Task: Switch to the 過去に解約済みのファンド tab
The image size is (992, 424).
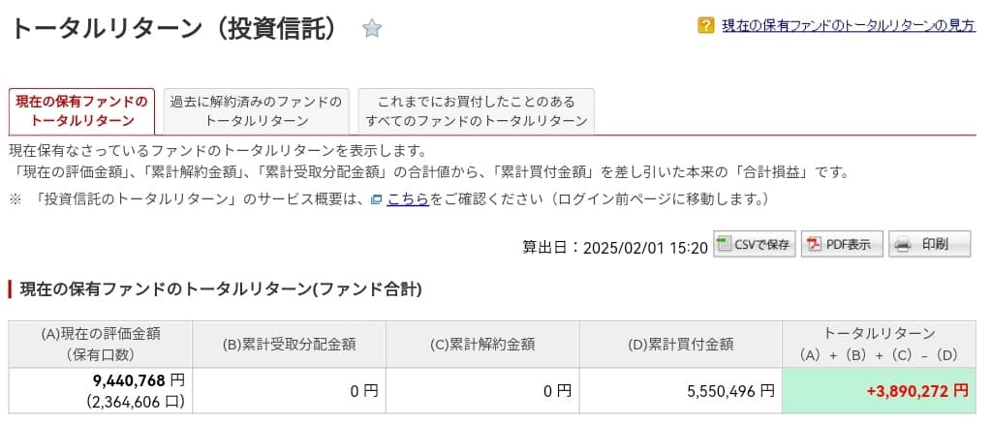Action: 256,111
